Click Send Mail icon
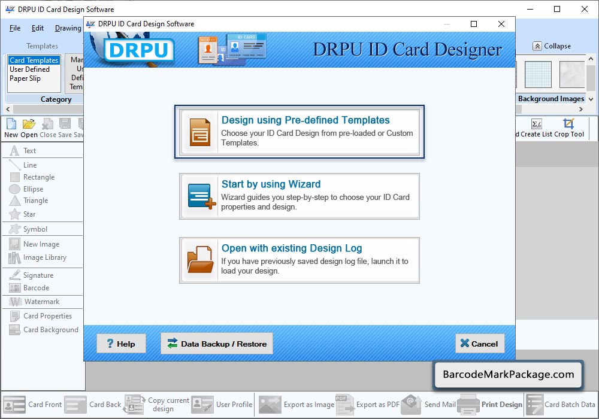The height and width of the screenshot is (419, 599). click(412, 403)
